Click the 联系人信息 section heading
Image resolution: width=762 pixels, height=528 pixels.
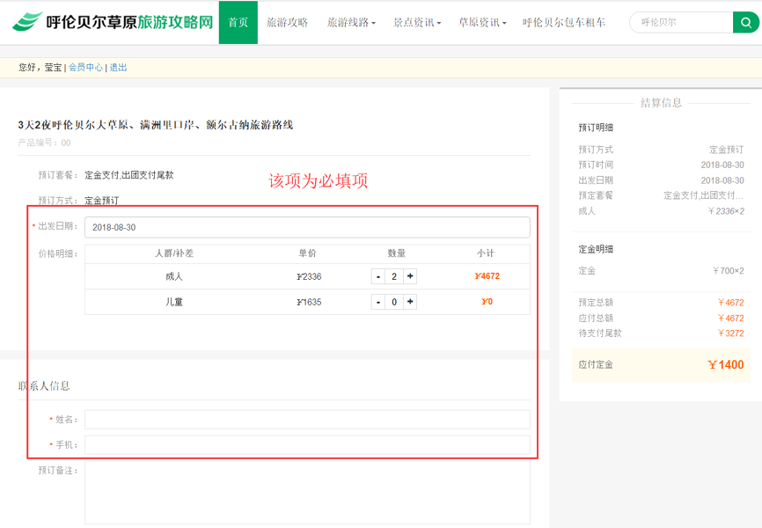point(44,386)
